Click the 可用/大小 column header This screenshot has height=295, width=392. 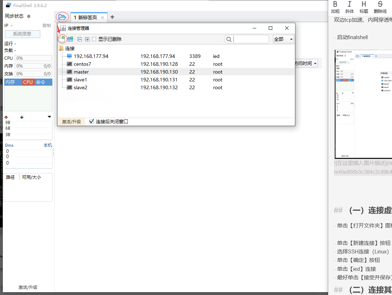click(31, 177)
